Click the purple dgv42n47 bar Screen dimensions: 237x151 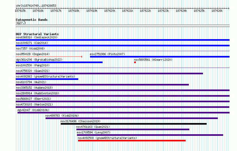coord(124,113)
